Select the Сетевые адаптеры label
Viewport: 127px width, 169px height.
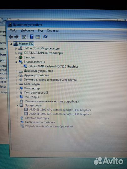(37, 118)
